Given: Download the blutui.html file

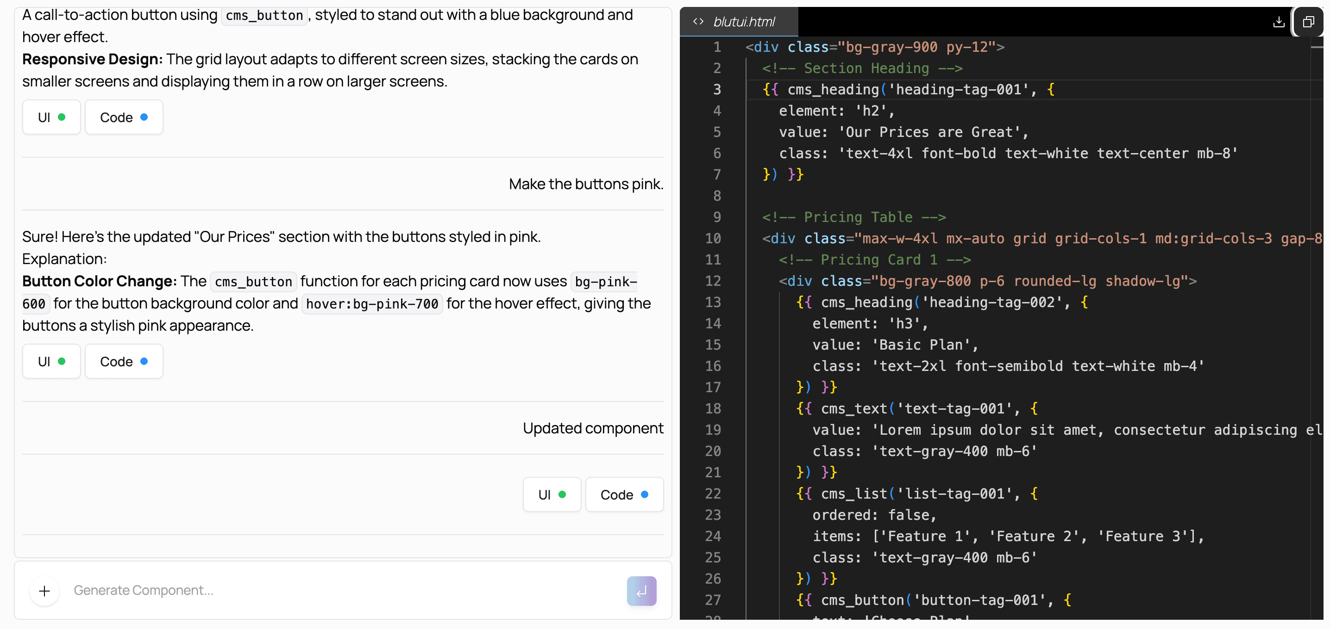Looking at the screenshot, I should (x=1279, y=22).
